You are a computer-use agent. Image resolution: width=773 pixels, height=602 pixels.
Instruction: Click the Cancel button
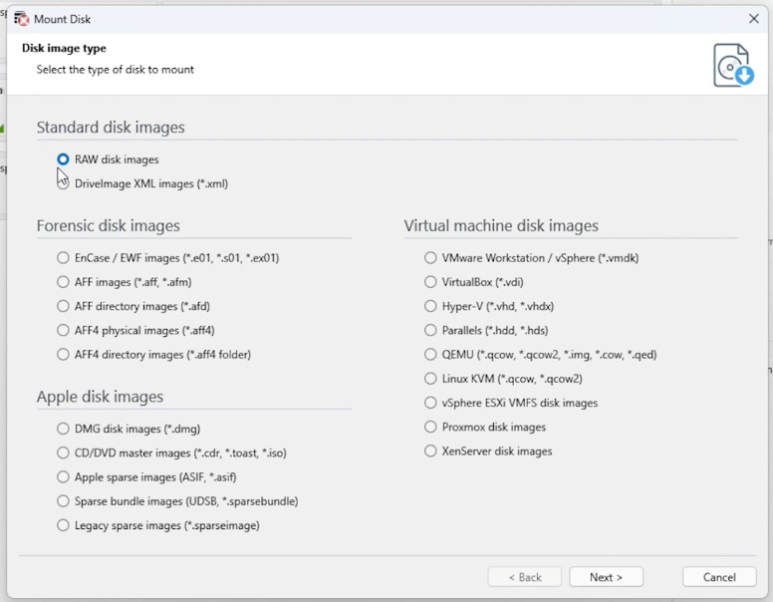tap(719, 577)
